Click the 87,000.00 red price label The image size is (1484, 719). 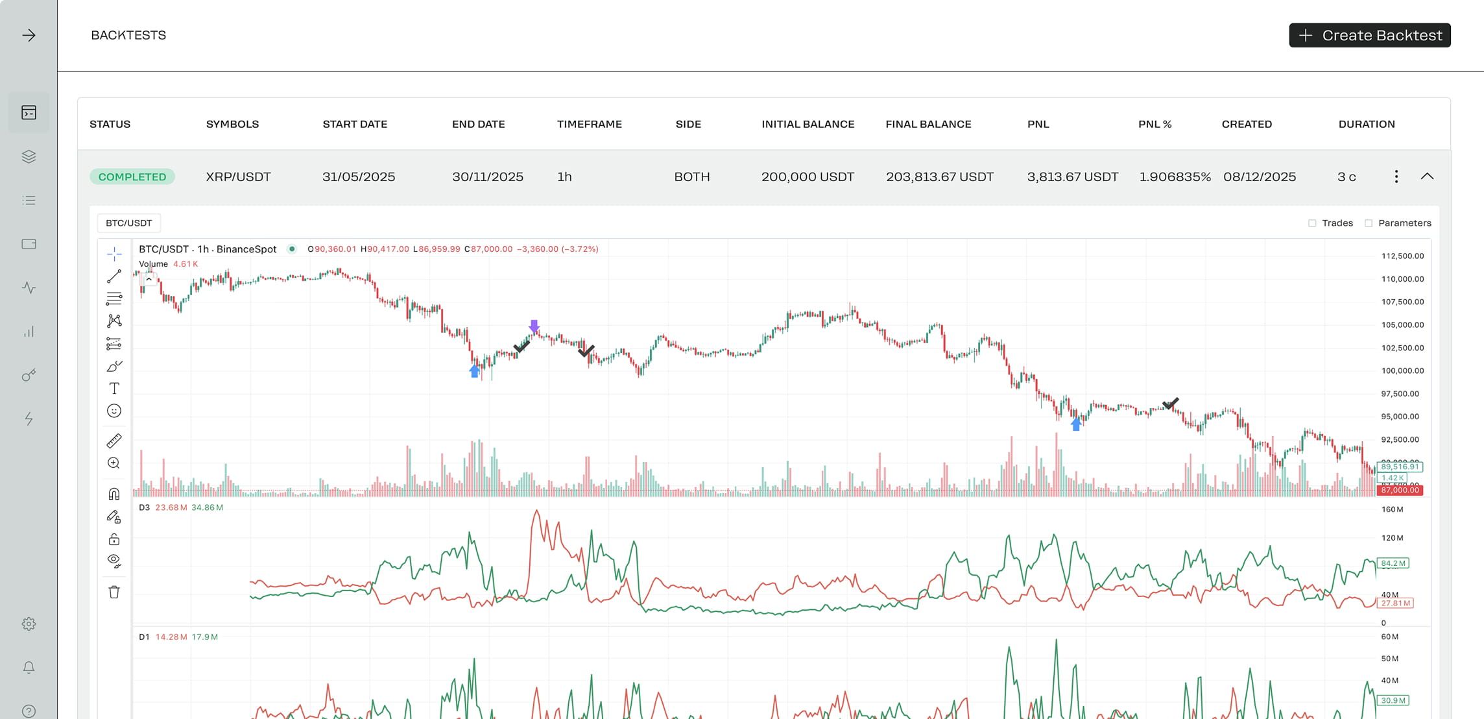click(x=1400, y=491)
